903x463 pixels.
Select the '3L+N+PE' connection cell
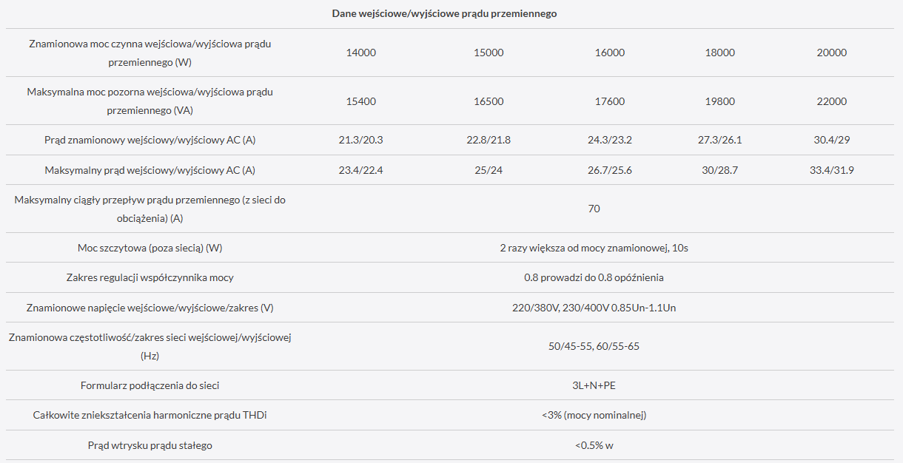pos(594,385)
